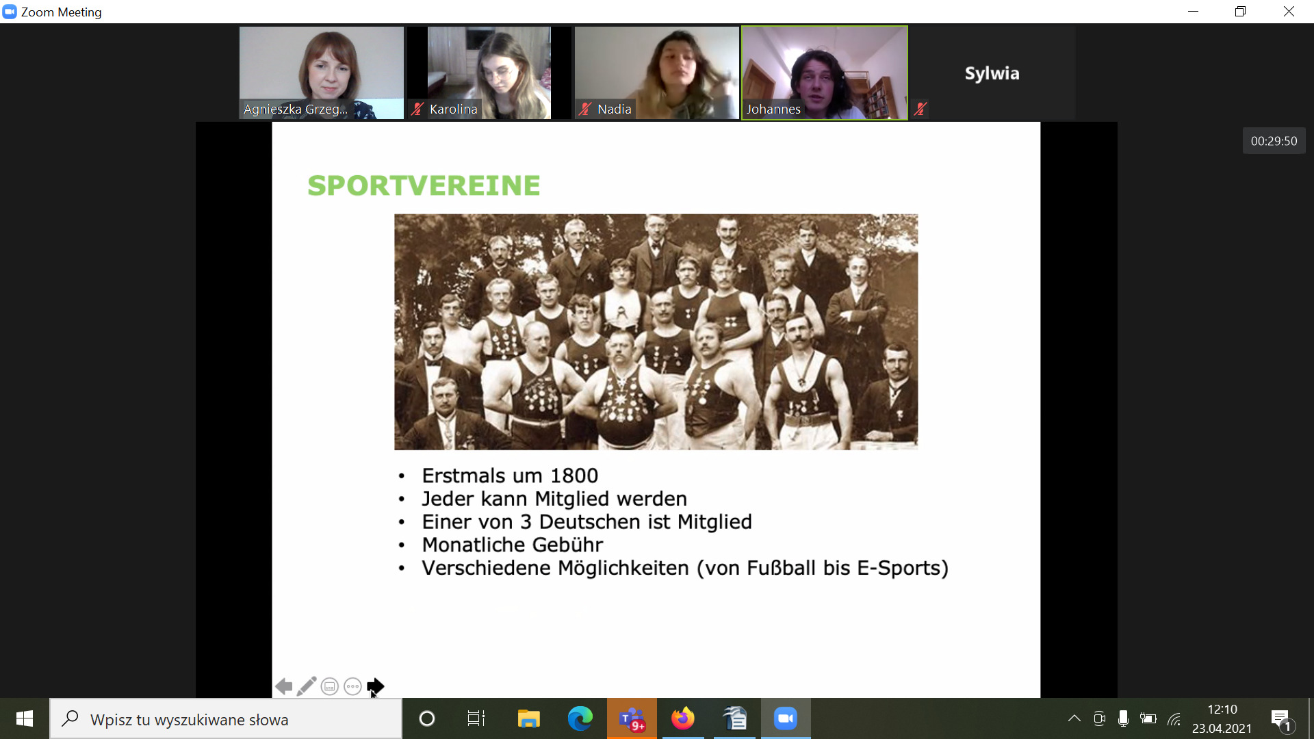Open the document app icon in taskbar
1314x739 pixels.
(x=734, y=718)
